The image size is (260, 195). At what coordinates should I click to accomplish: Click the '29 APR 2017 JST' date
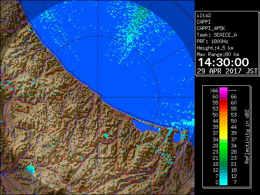click(227, 71)
